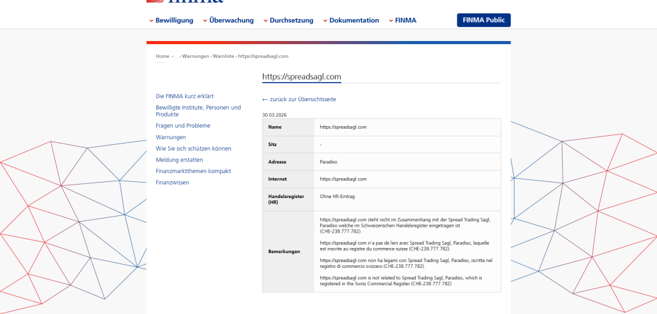
Task: Click the address value Paradiso
Action: click(328, 162)
